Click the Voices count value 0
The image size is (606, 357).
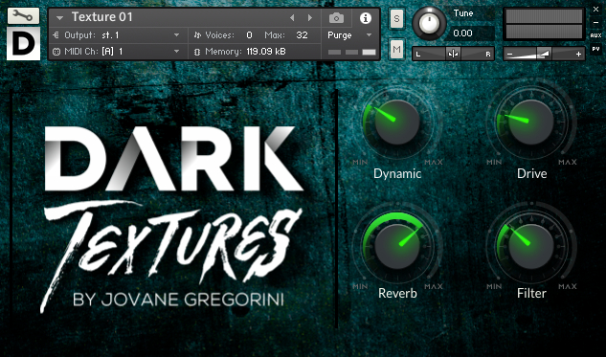pyautogui.click(x=249, y=35)
